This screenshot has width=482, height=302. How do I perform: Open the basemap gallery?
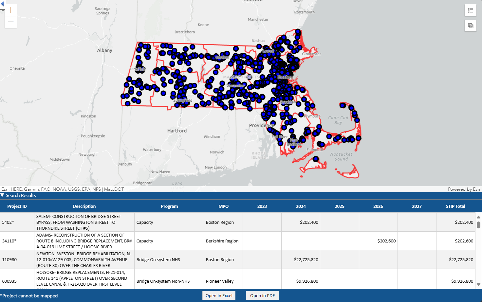point(471,26)
